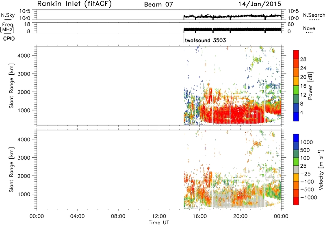
Task: Click the velocity colorbar value 500
Action: [305, 150]
